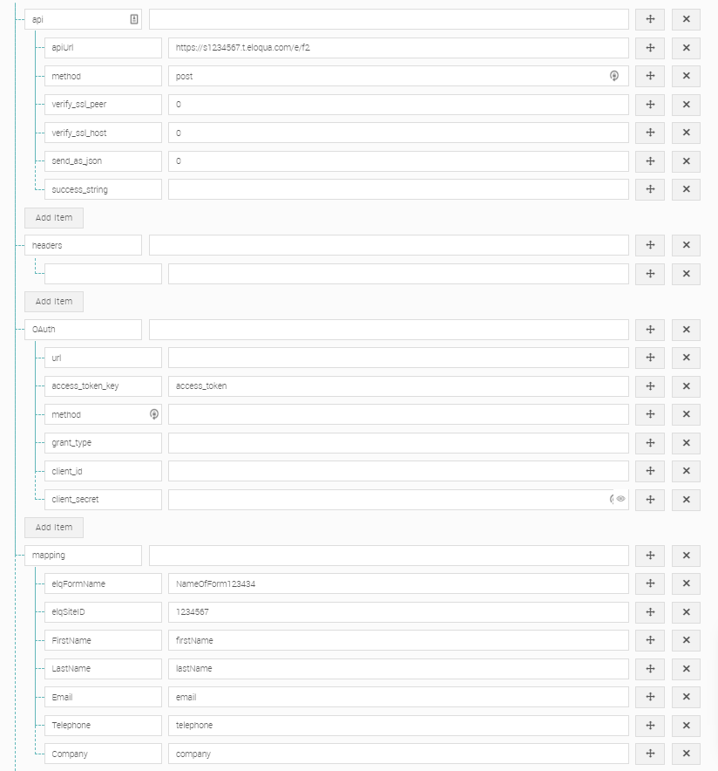Click Add Item below the api section
This screenshot has height=771, width=718.
(54, 217)
